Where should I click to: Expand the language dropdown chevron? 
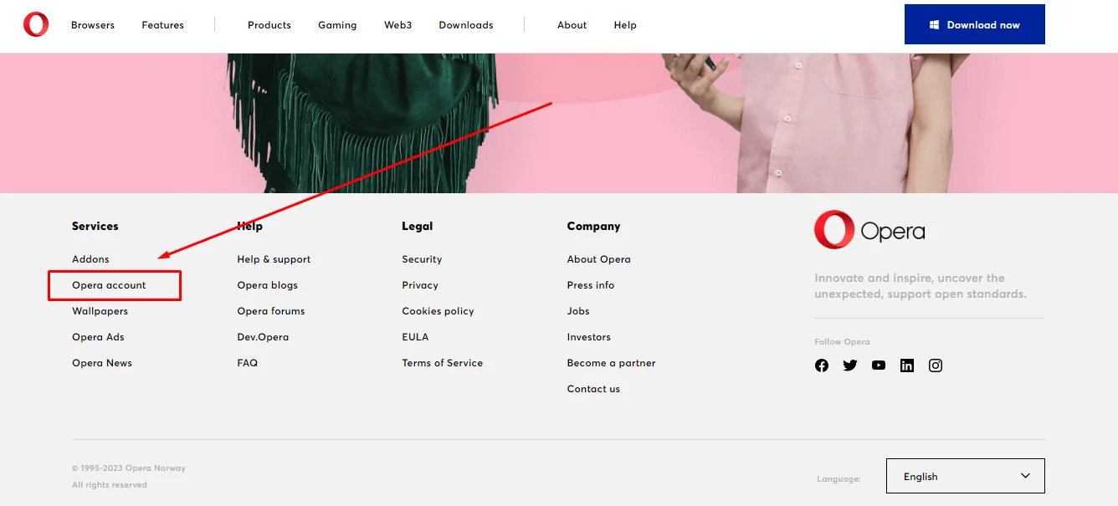1024,476
